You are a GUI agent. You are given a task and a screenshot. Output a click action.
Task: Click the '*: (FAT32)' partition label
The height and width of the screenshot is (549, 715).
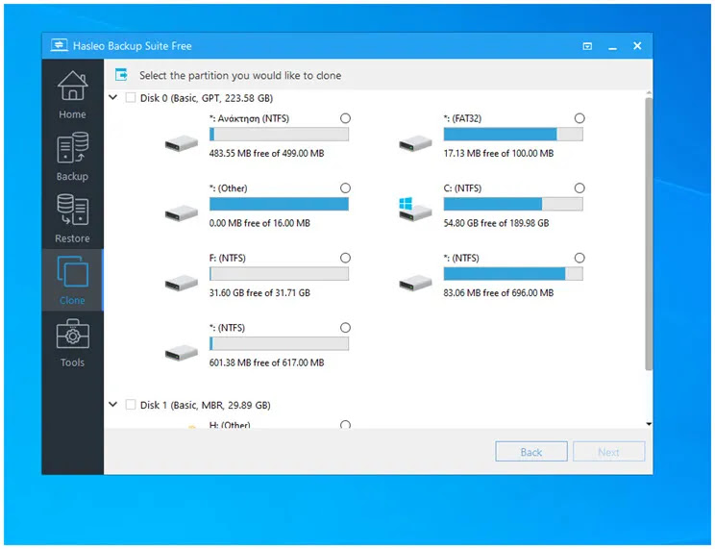(x=462, y=118)
